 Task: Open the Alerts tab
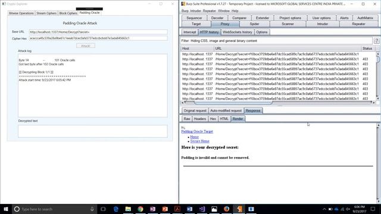pyautogui.click(x=344, y=18)
